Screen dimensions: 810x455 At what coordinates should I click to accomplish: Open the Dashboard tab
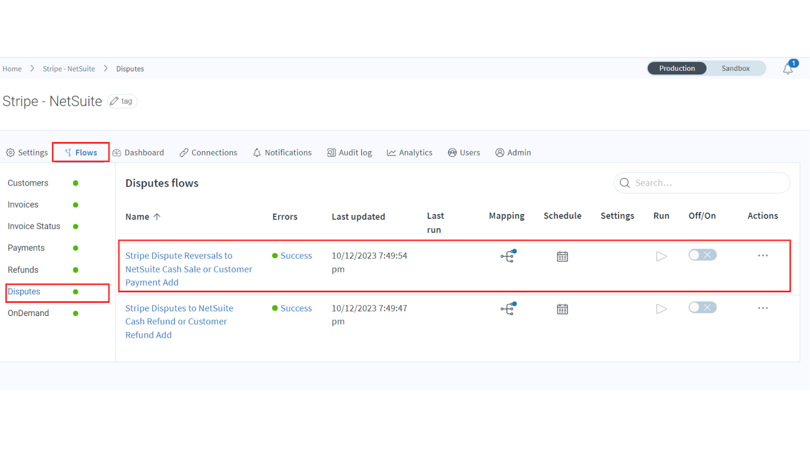[138, 153]
